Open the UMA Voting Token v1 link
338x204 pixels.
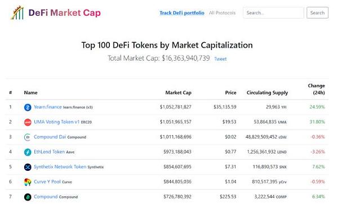click(x=57, y=122)
